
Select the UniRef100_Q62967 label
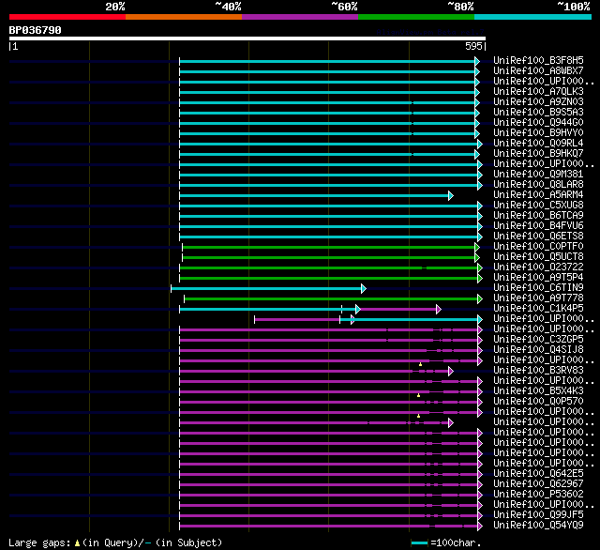[x=538, y=484]
